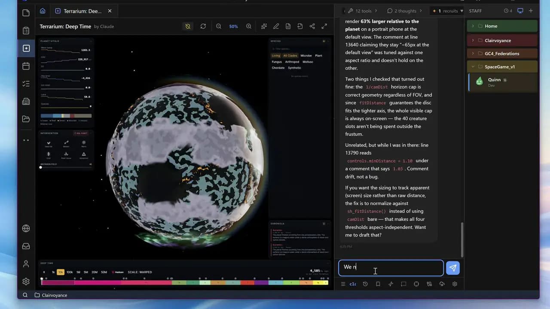The image size is (550, 309).
Task: Open chat history clock icon
Action: point(365,284)
